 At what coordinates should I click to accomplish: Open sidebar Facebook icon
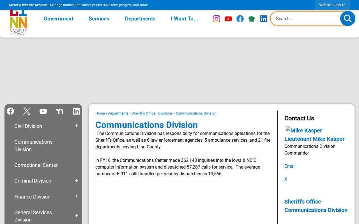coord(10,111)
